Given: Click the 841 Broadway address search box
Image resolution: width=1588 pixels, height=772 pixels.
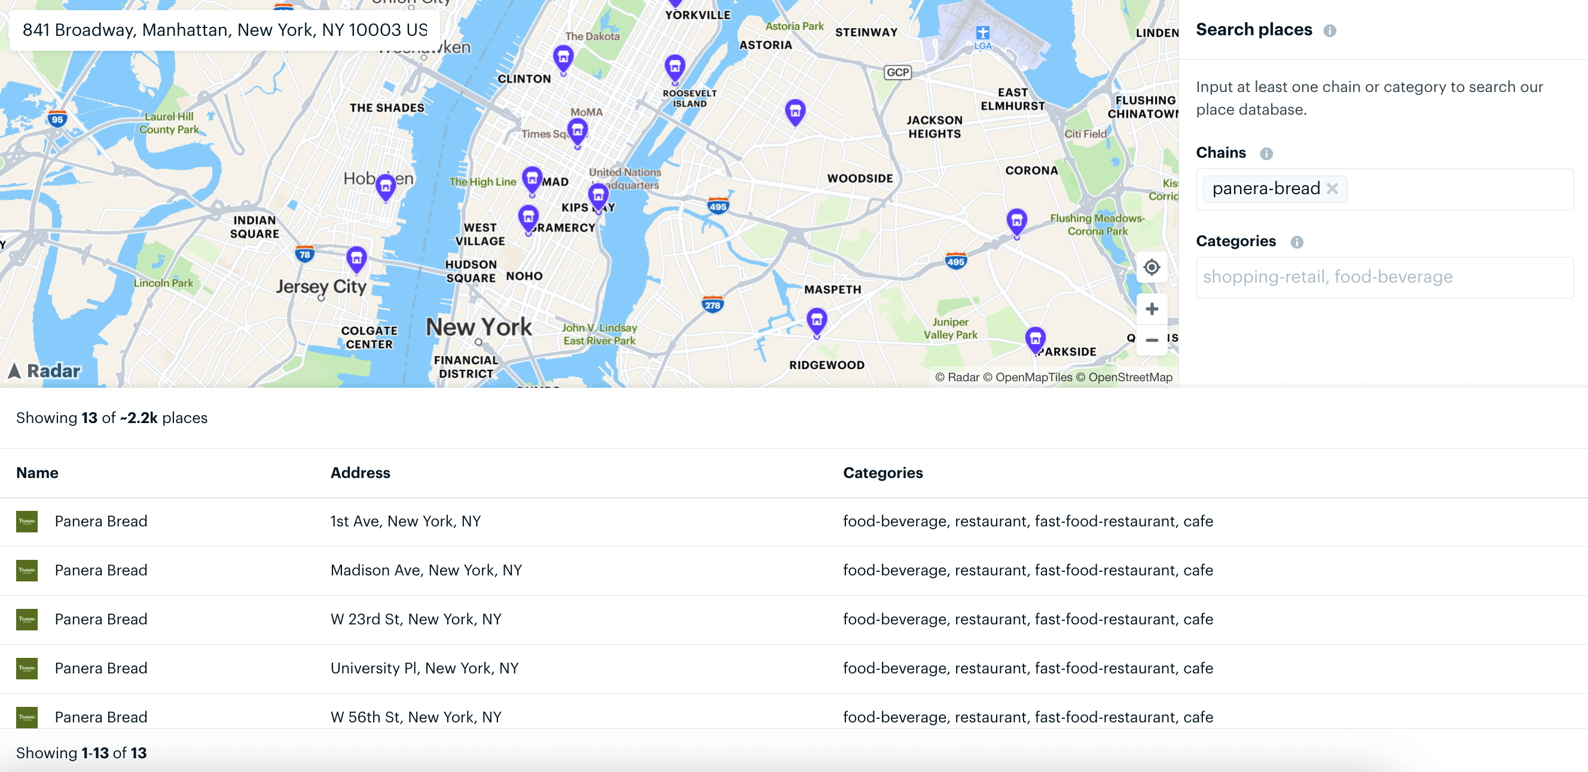Looking at the screenshot, I should pos(225,29).
